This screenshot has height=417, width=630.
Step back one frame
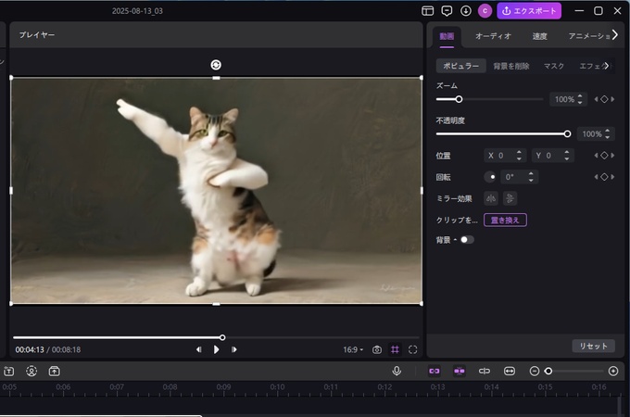pos(198,349)
